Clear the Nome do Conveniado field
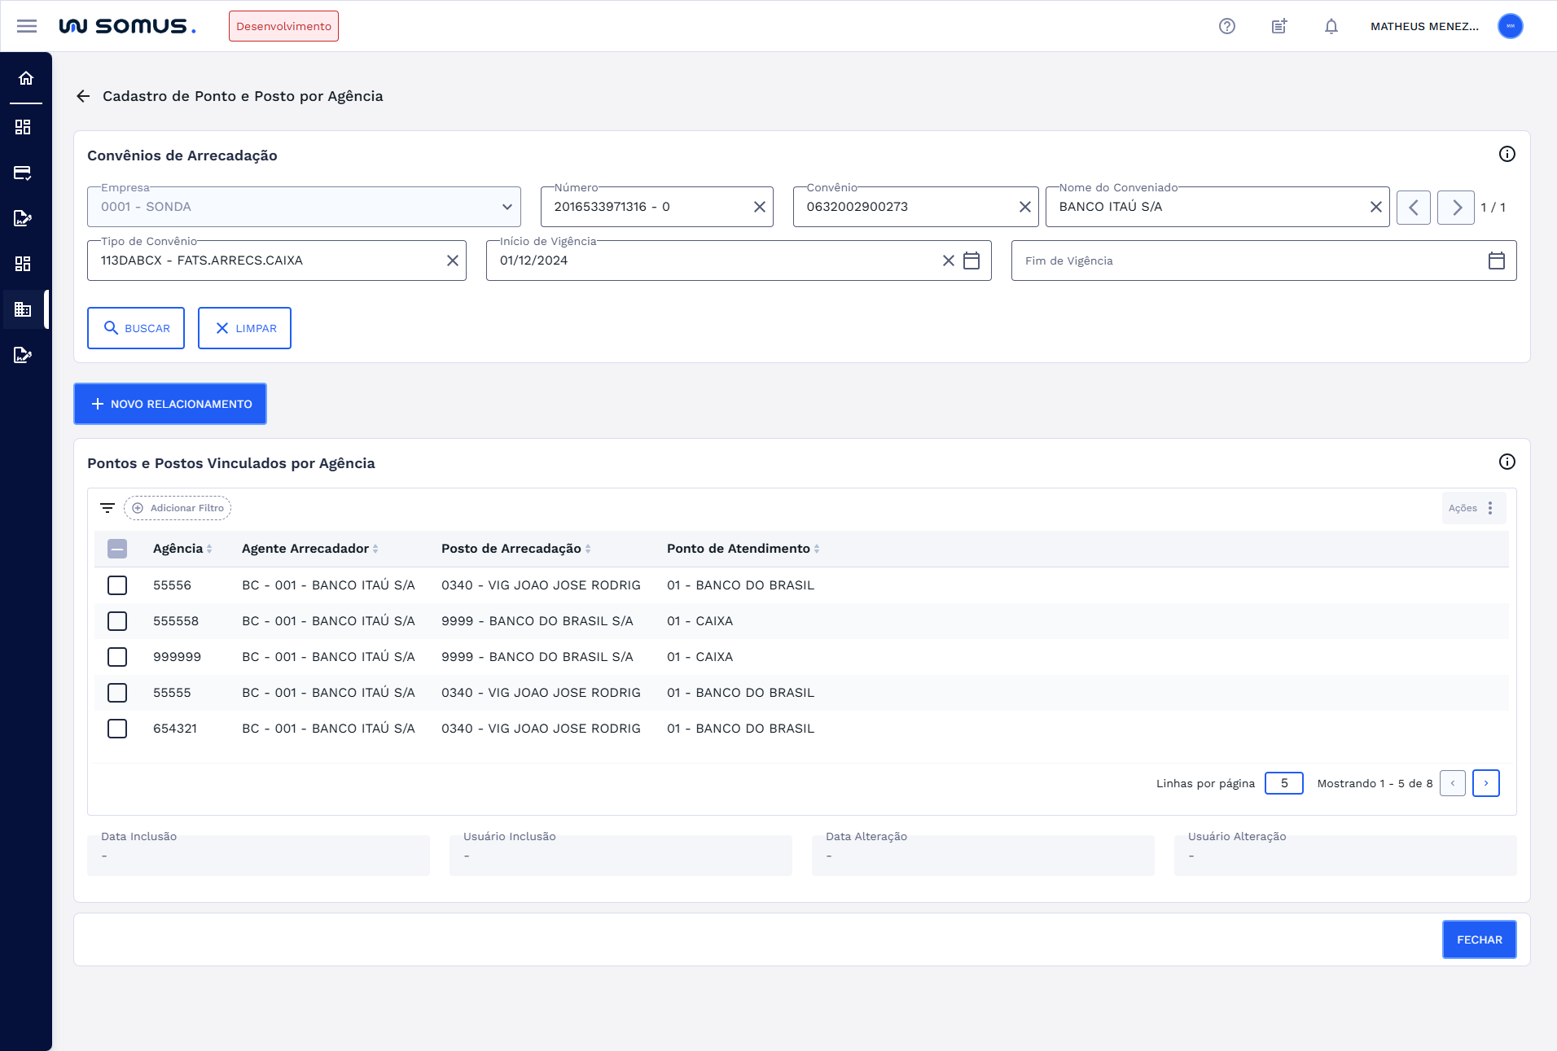 click(1375, 207)
